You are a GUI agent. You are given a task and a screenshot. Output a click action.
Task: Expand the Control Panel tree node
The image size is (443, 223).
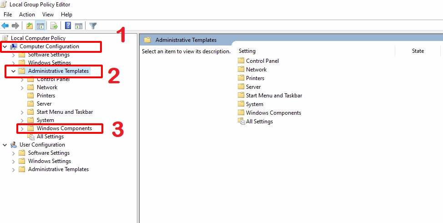[x=22, y=80]
